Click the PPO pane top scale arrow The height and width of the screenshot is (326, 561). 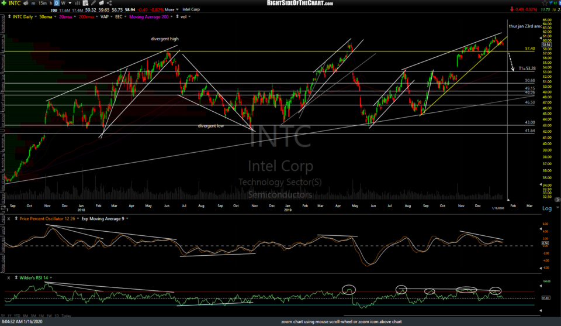pyautogui.click(x=541, y=229)
